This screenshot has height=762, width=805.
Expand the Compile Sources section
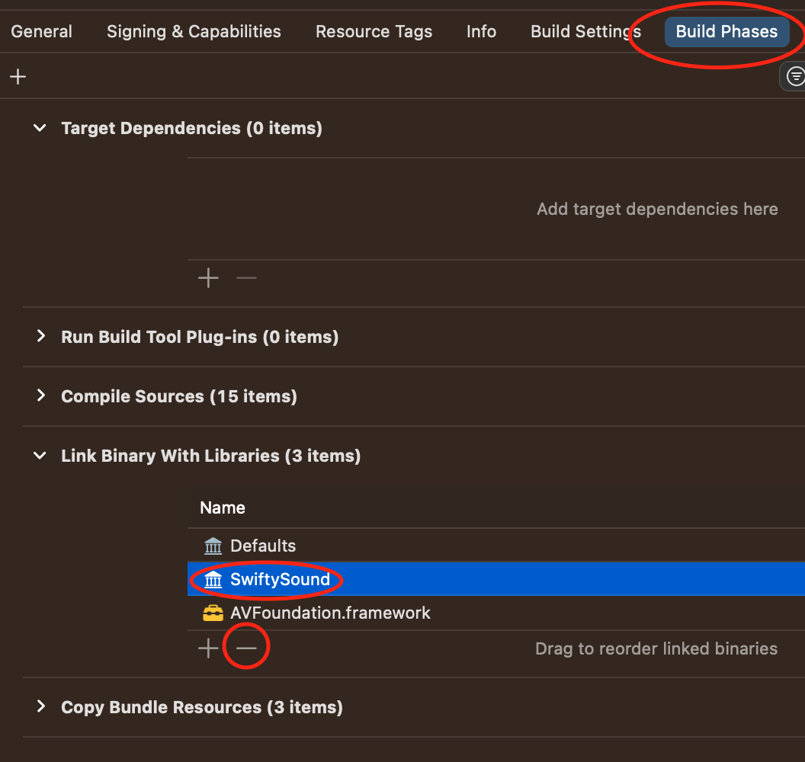tap(40, 396)
